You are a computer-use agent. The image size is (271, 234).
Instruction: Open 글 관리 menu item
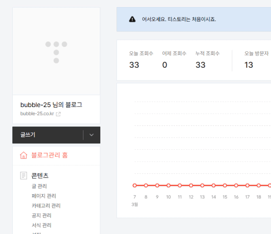click(x=39, y=186)
